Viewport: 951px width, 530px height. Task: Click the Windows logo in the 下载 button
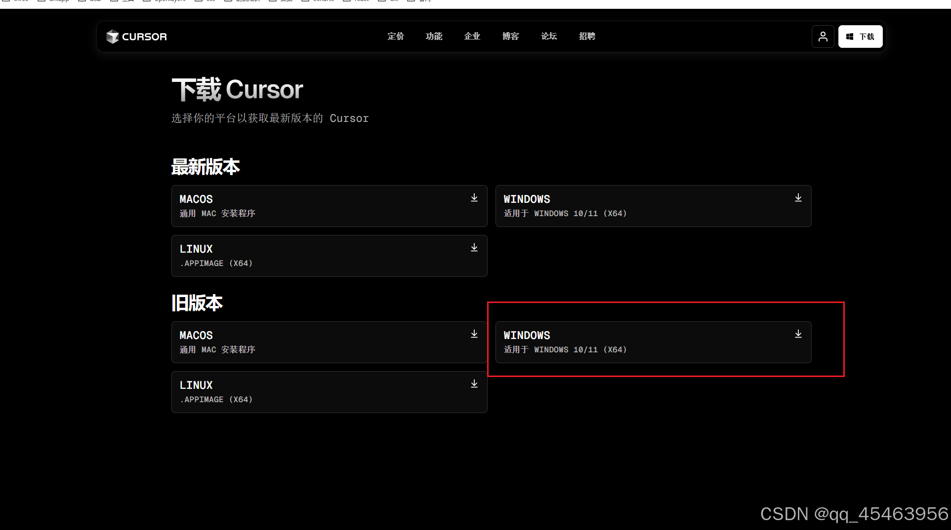[x=850, y=37]
